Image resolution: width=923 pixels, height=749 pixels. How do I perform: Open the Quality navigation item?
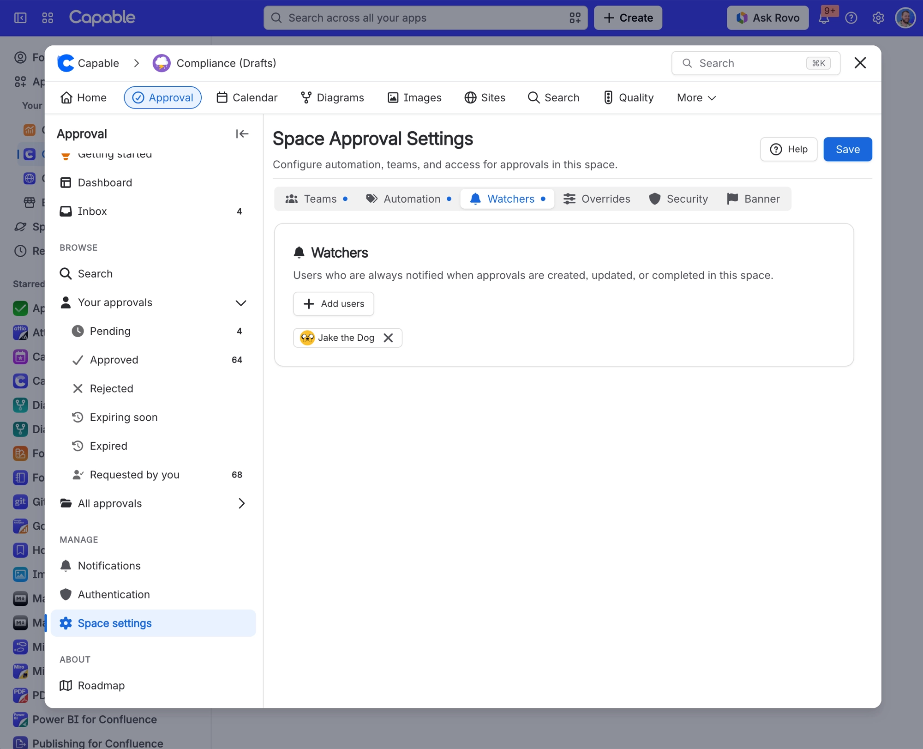pyautogui.click(x=629, y=98)
